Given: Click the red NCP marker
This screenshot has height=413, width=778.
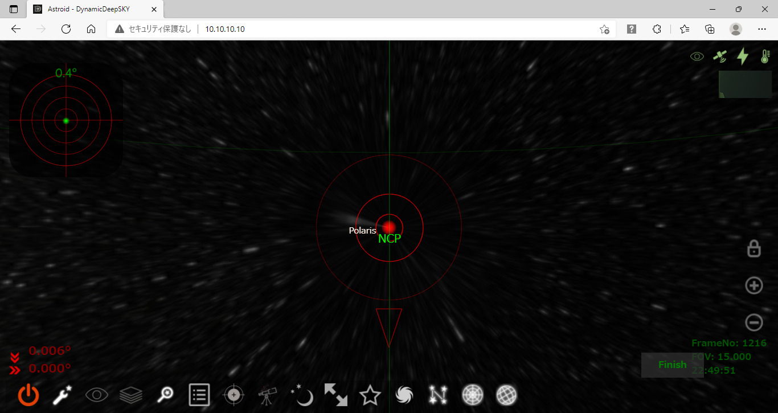Looking at the screenshot, I should pyautogui.click(x=389, y=227).
